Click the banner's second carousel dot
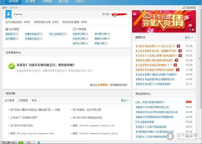 click(x=193, y=30)
